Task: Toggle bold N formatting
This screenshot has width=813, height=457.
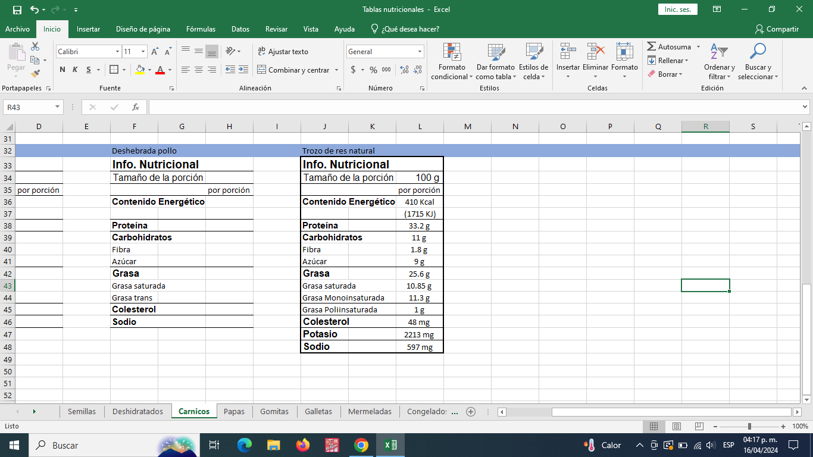Action: coord(62,70)
